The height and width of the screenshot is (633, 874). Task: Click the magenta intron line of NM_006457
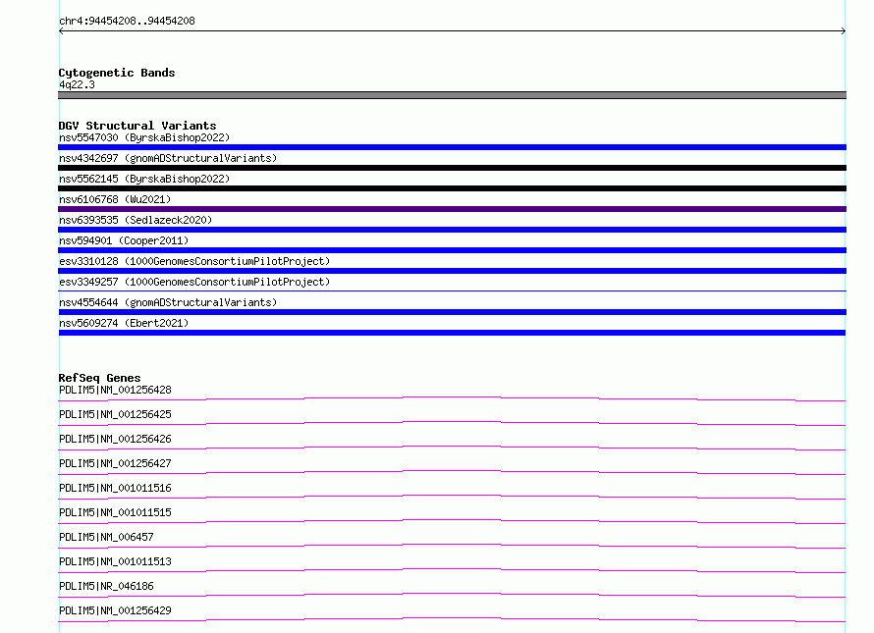coord(452,546)
